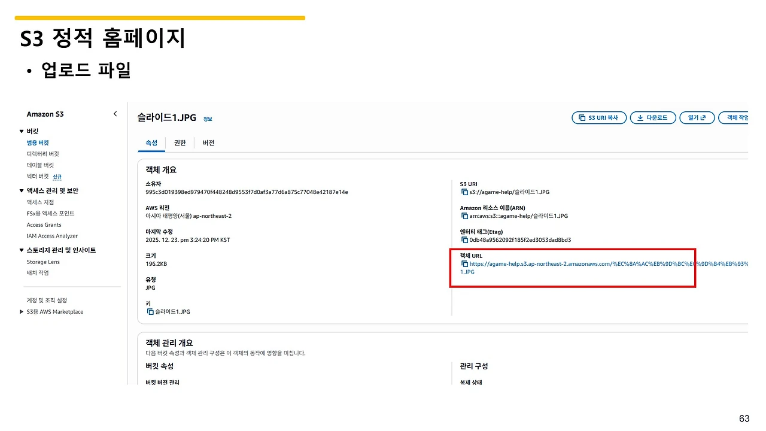Click the 신규 badge next to 벡터 버킷
The height and width of the screenshot is (431, 766).
[57, 177]
